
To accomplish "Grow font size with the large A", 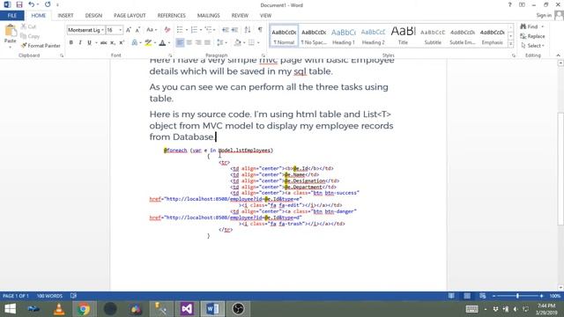I will [129, 30].
